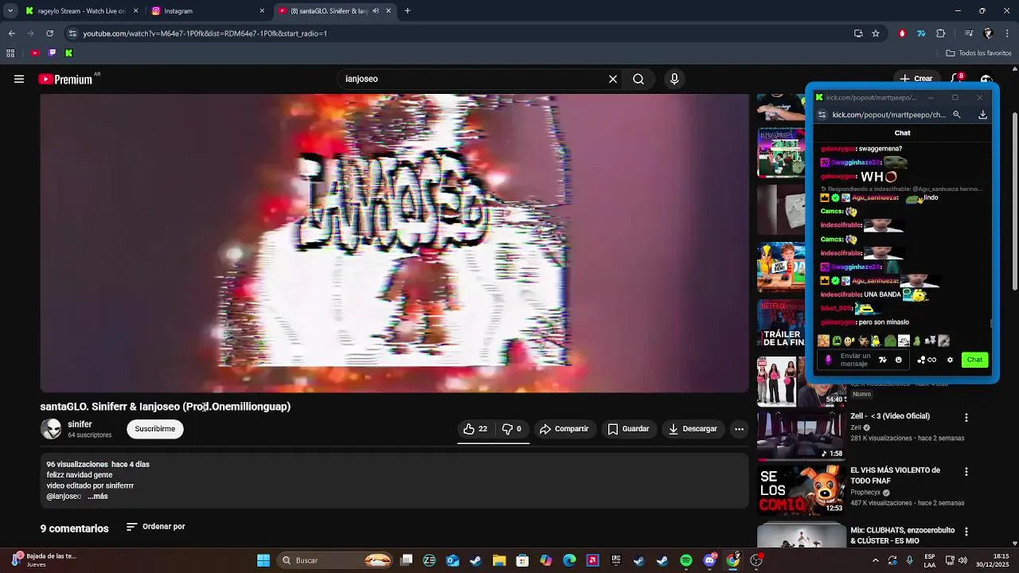The height and width of the screenshot is (573, 1019).
Task: Mute audio icon on santaGLO tab
Action: click(x=376, y=11)
